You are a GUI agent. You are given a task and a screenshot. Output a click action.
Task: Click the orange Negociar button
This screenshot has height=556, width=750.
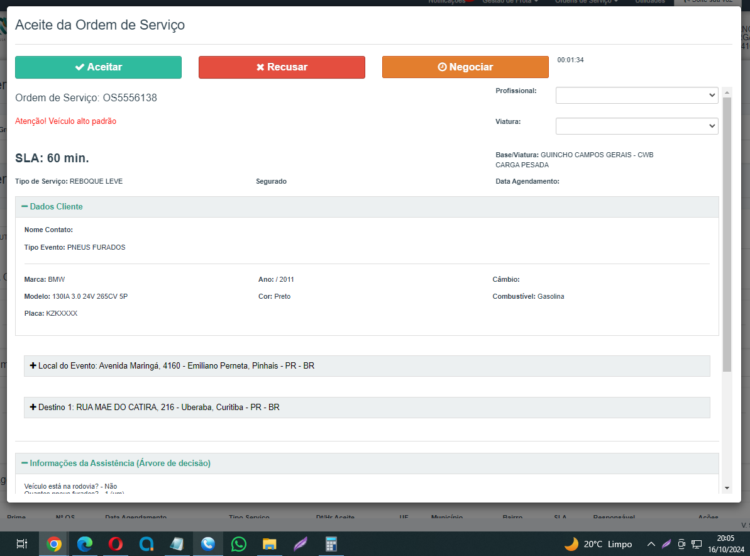click(465, 67)
